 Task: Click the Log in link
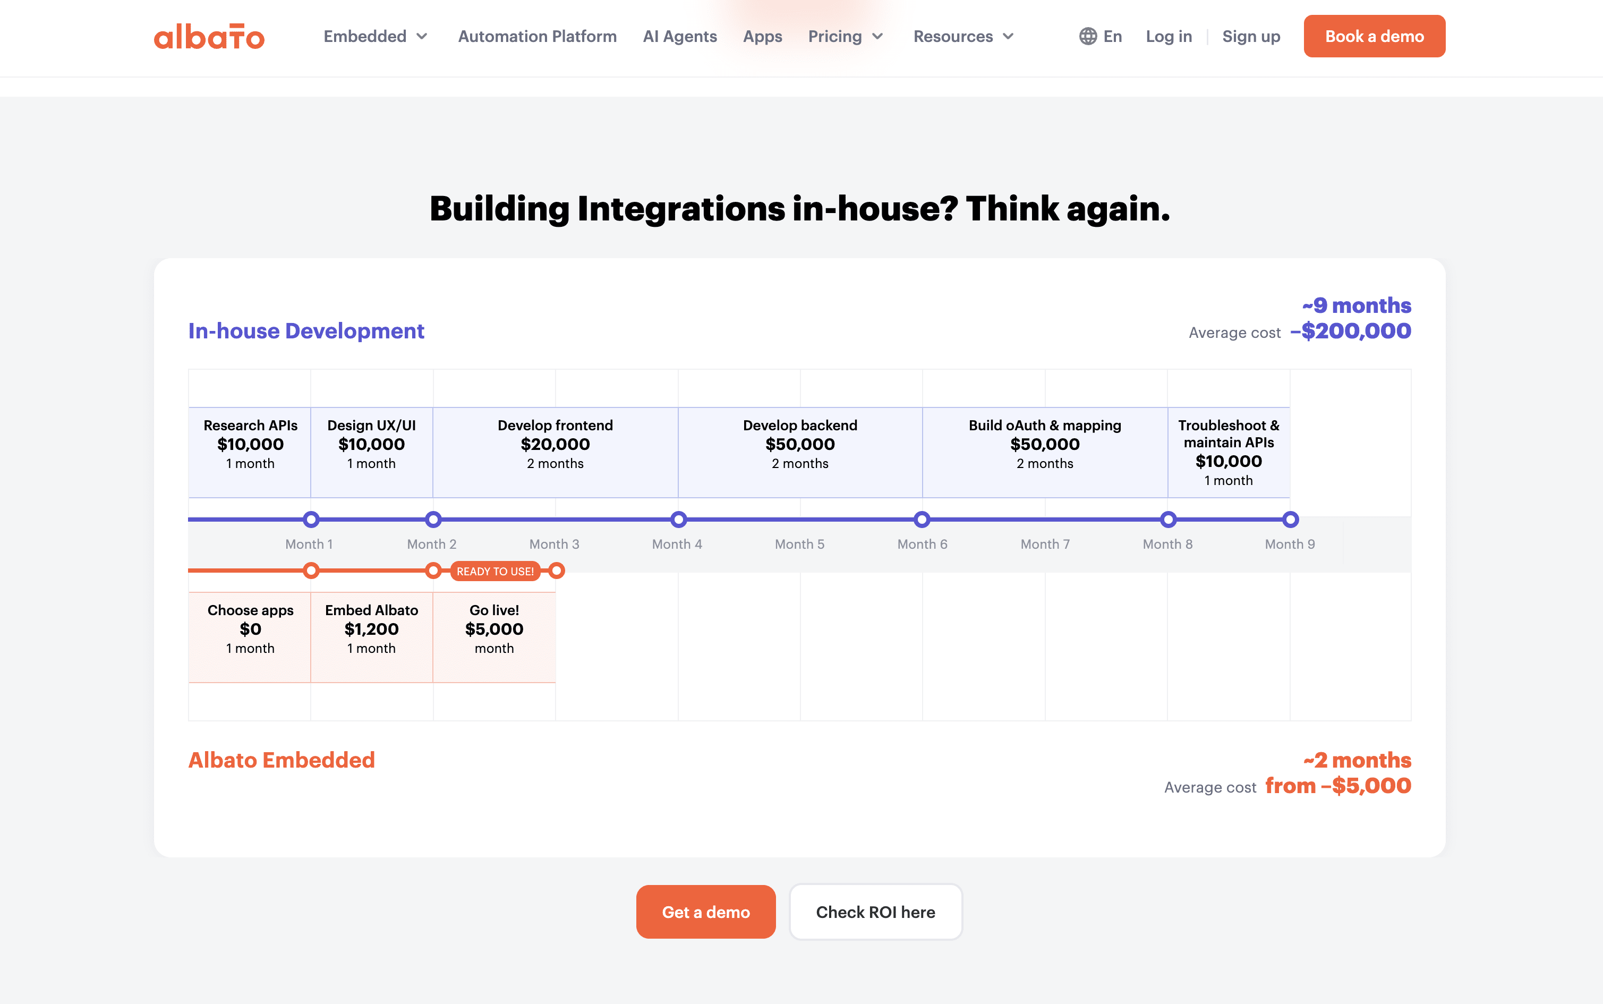(x=1169, y=37)
